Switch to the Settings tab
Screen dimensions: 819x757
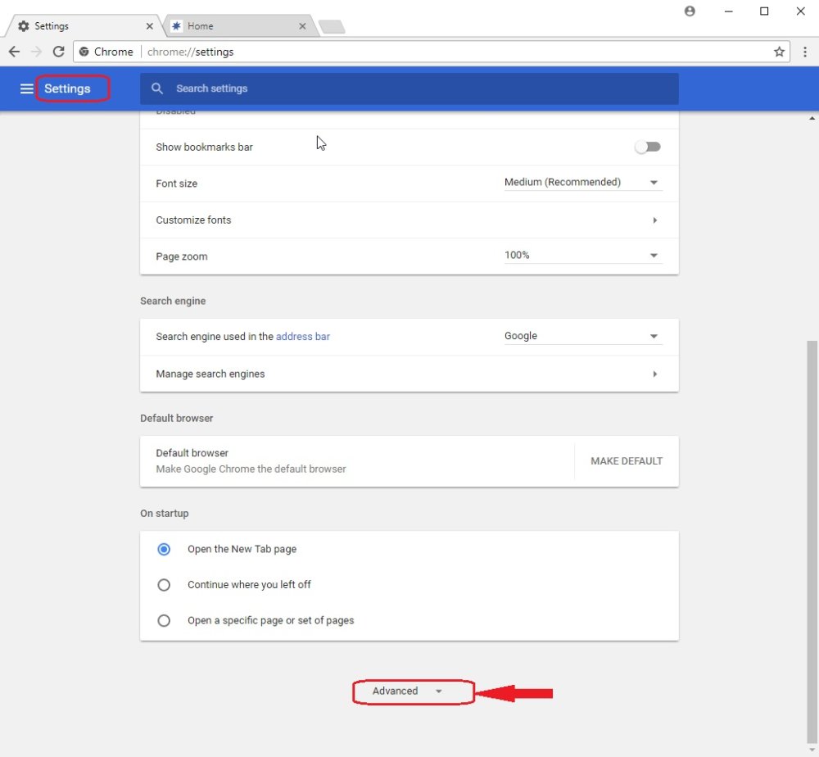point(84,25)
